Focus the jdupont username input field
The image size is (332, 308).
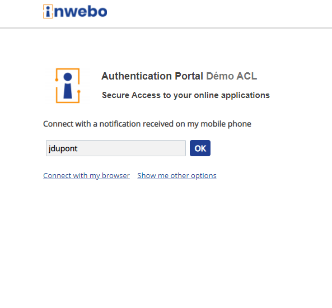click(x=116, y=148)
